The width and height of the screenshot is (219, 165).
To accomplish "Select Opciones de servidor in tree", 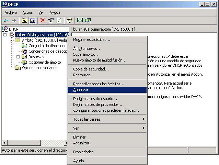I will pyautogui.click(x=39, y=68).
